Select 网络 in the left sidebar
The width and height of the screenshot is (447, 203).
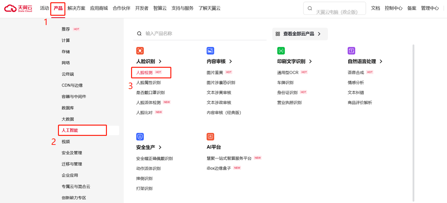click(66, 63)
